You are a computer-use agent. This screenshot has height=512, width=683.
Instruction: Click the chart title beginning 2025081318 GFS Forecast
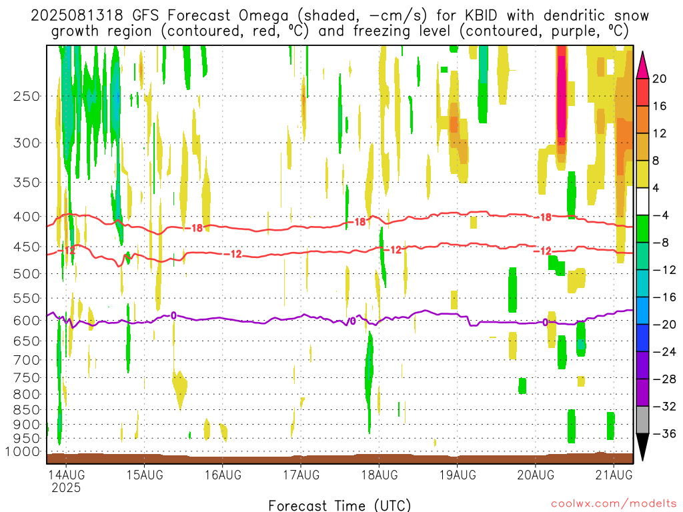[339, 23]
